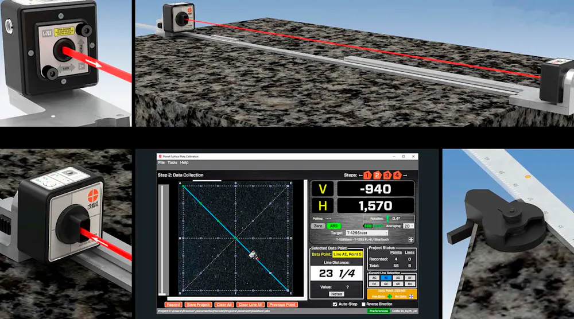This screenshot has height=319, width=574.
Task: Click the project file path in status bar
Action: [214, 311]
